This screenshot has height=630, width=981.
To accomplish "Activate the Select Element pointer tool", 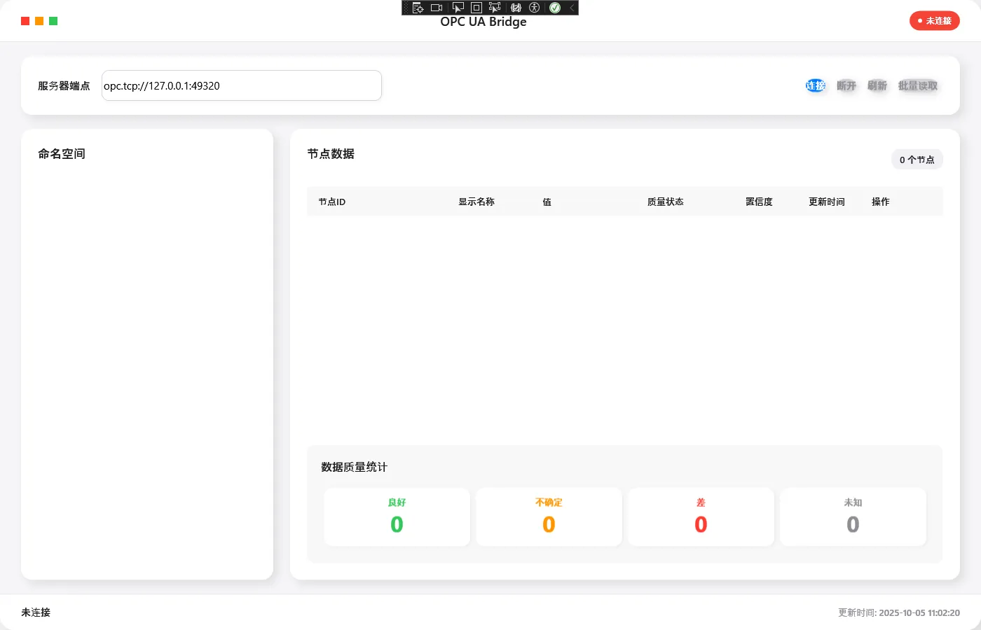I will click(458, 8).
